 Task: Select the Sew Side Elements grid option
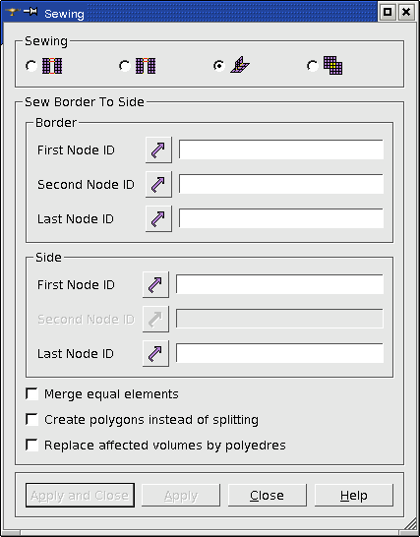coord(313,66)
